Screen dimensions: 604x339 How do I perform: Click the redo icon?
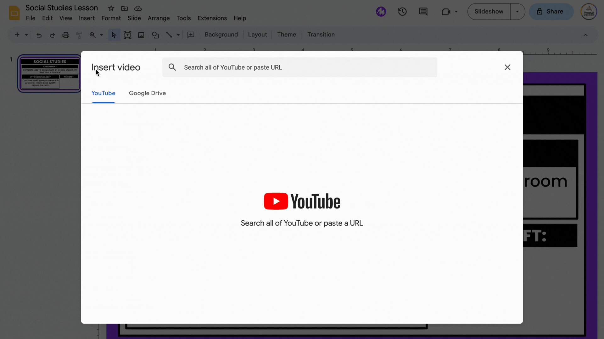[52, 35]
